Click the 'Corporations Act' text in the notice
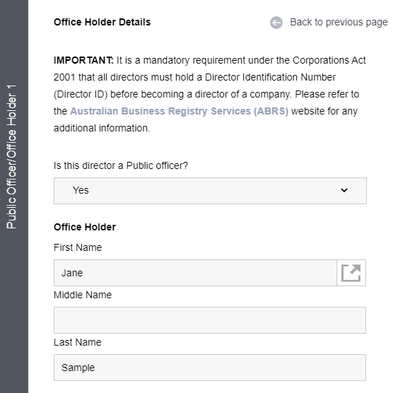 tap(329, 60)
